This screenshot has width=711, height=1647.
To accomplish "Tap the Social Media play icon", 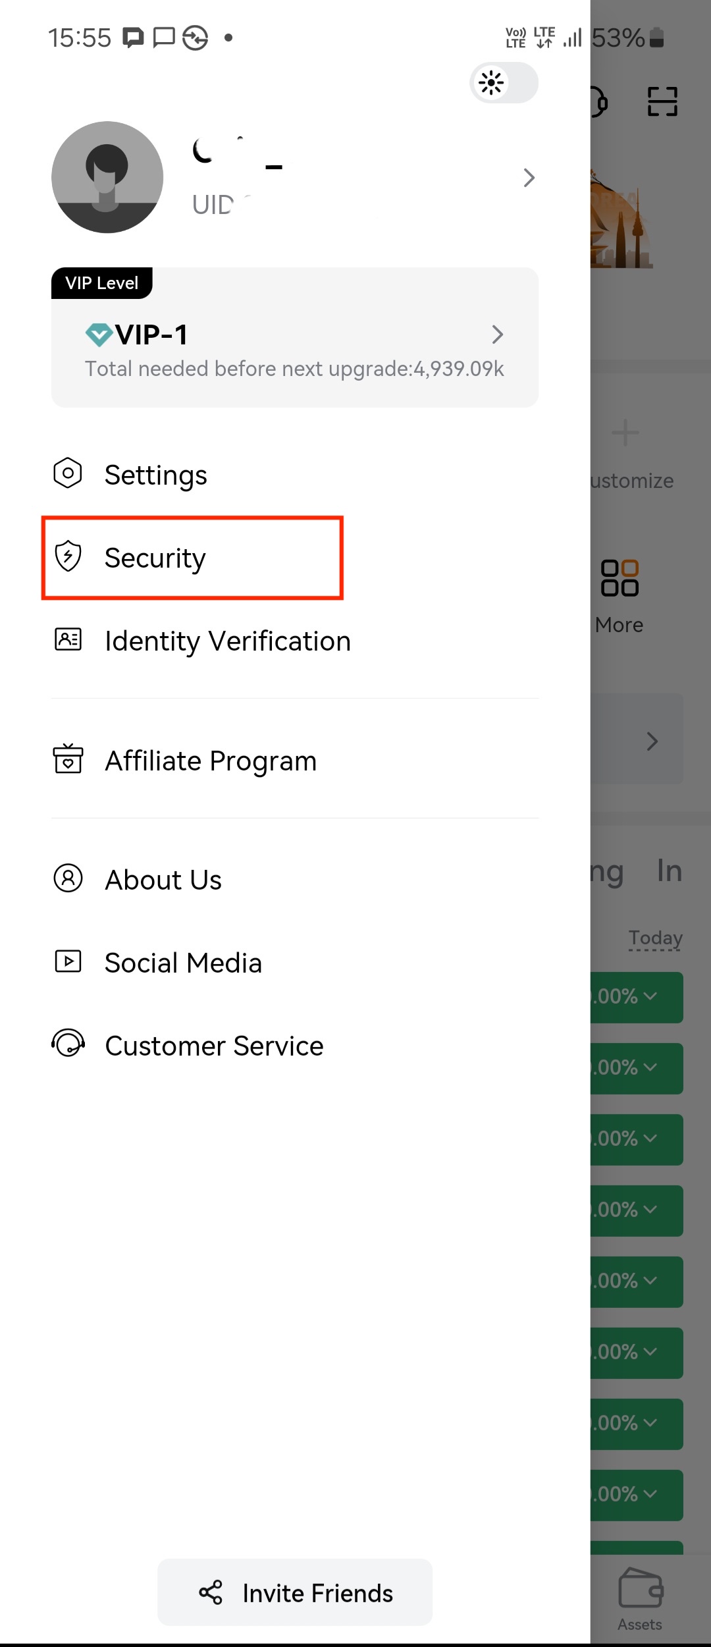I will (x=68, y=961).
